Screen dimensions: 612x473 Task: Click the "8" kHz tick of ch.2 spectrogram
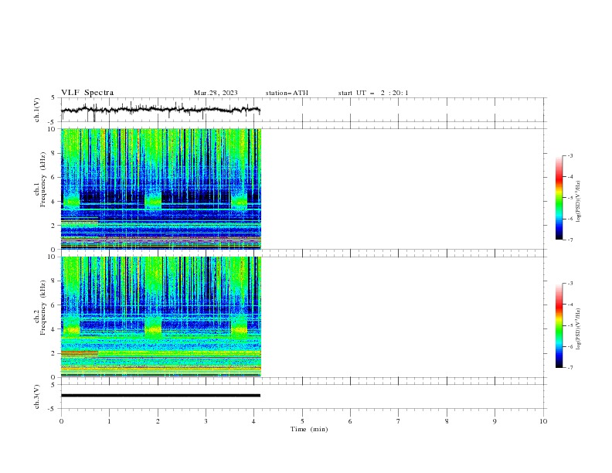(54, 281)
